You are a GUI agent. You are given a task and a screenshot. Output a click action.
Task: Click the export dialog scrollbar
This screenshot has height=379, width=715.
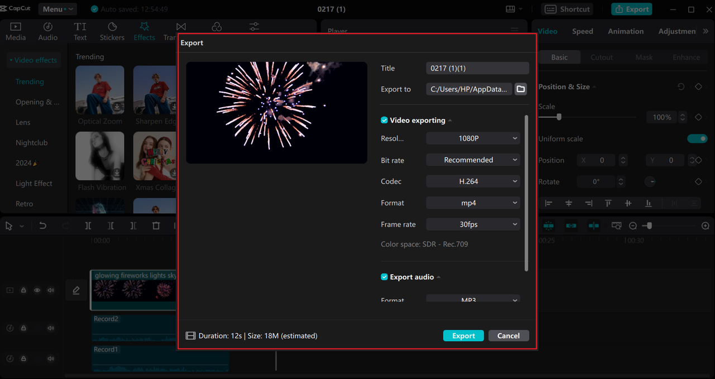tap(526, 194)
